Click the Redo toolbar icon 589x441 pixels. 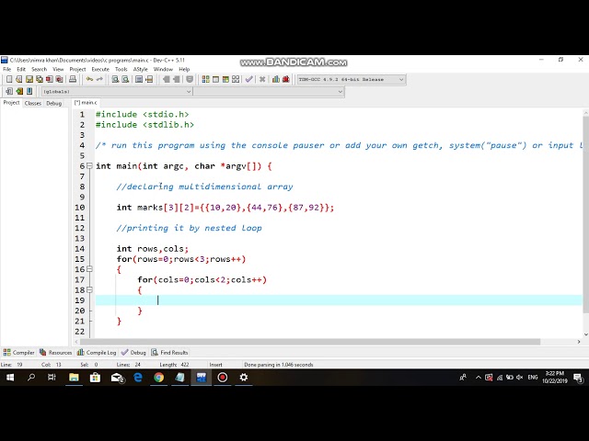click(99, 79)
